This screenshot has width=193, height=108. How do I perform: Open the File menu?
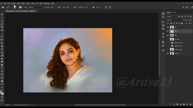pos(5,3)
